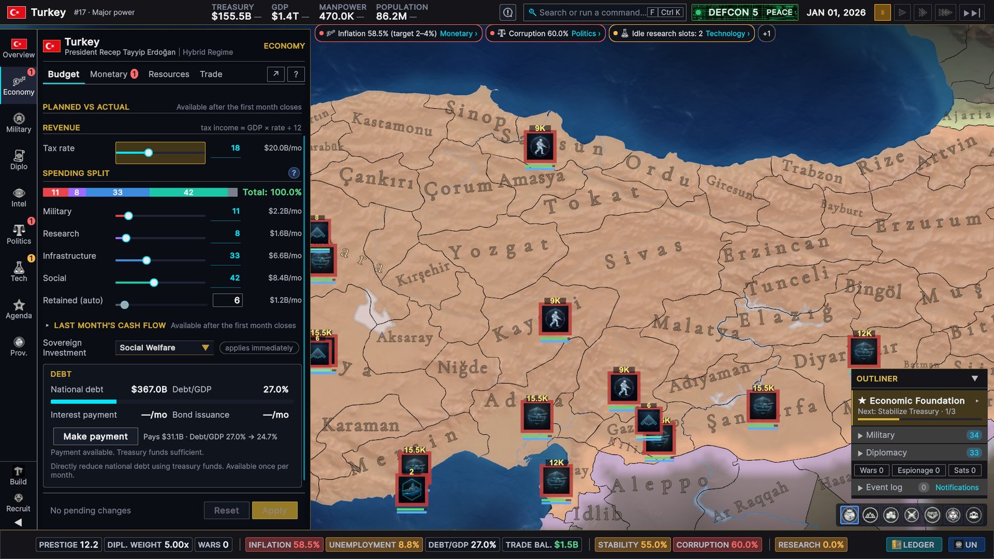Screen dimensions: 994x559
Task: Select the Budget tab
Action: pyautogui.click(x=63, y=75)
